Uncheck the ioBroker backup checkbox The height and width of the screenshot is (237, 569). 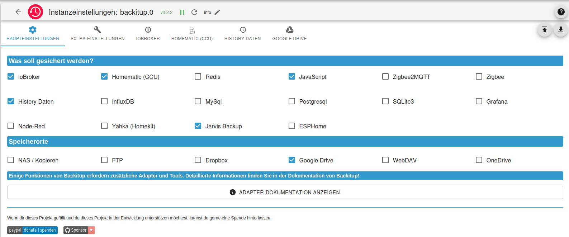(11, 76)
